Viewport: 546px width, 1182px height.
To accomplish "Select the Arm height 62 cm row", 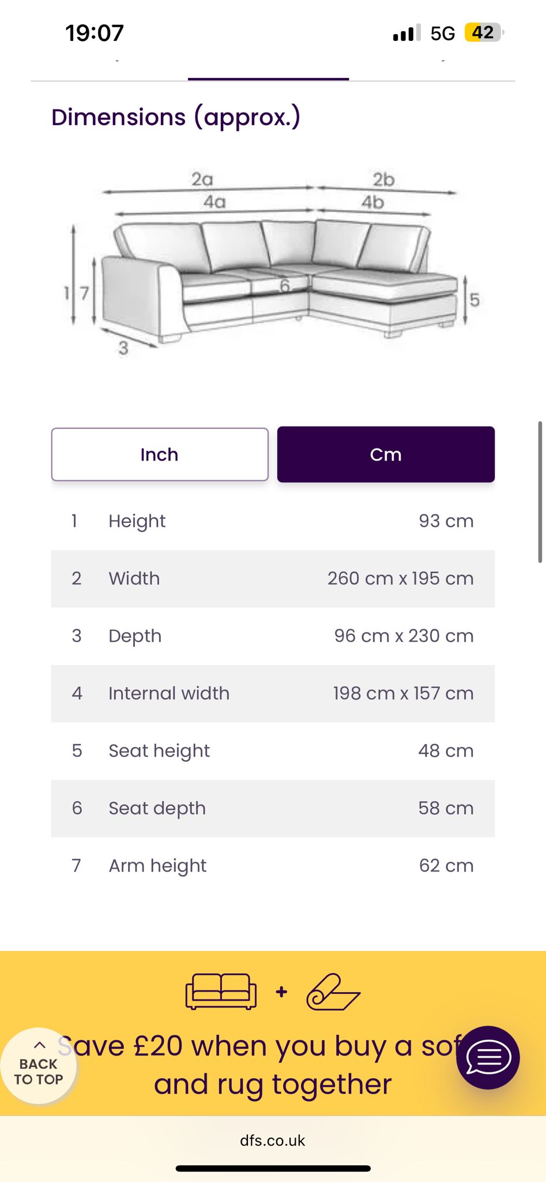I will point(273,865).
